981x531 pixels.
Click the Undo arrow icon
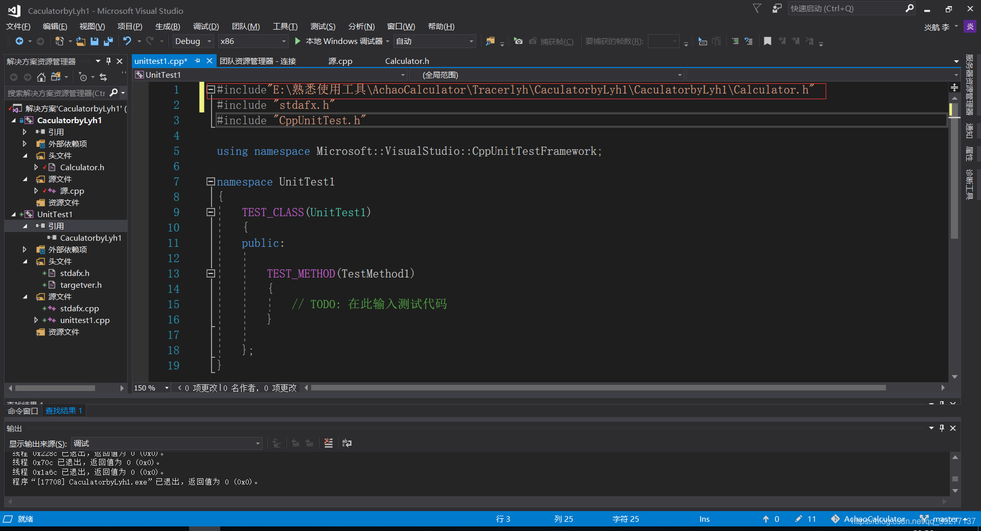click(127, 41)
